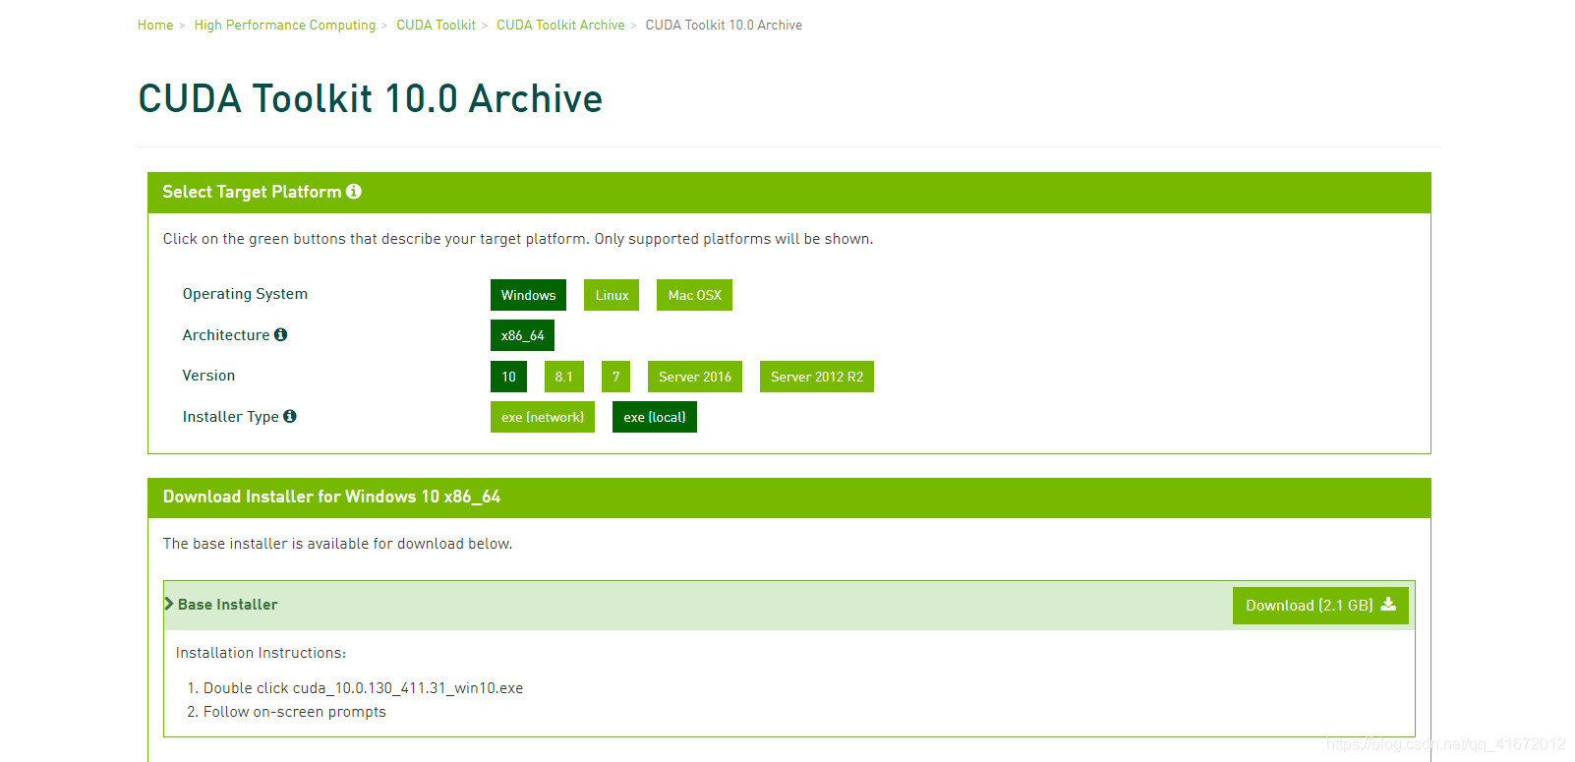Click the Version row label
1575x762 pixels.
pos(208,376)
